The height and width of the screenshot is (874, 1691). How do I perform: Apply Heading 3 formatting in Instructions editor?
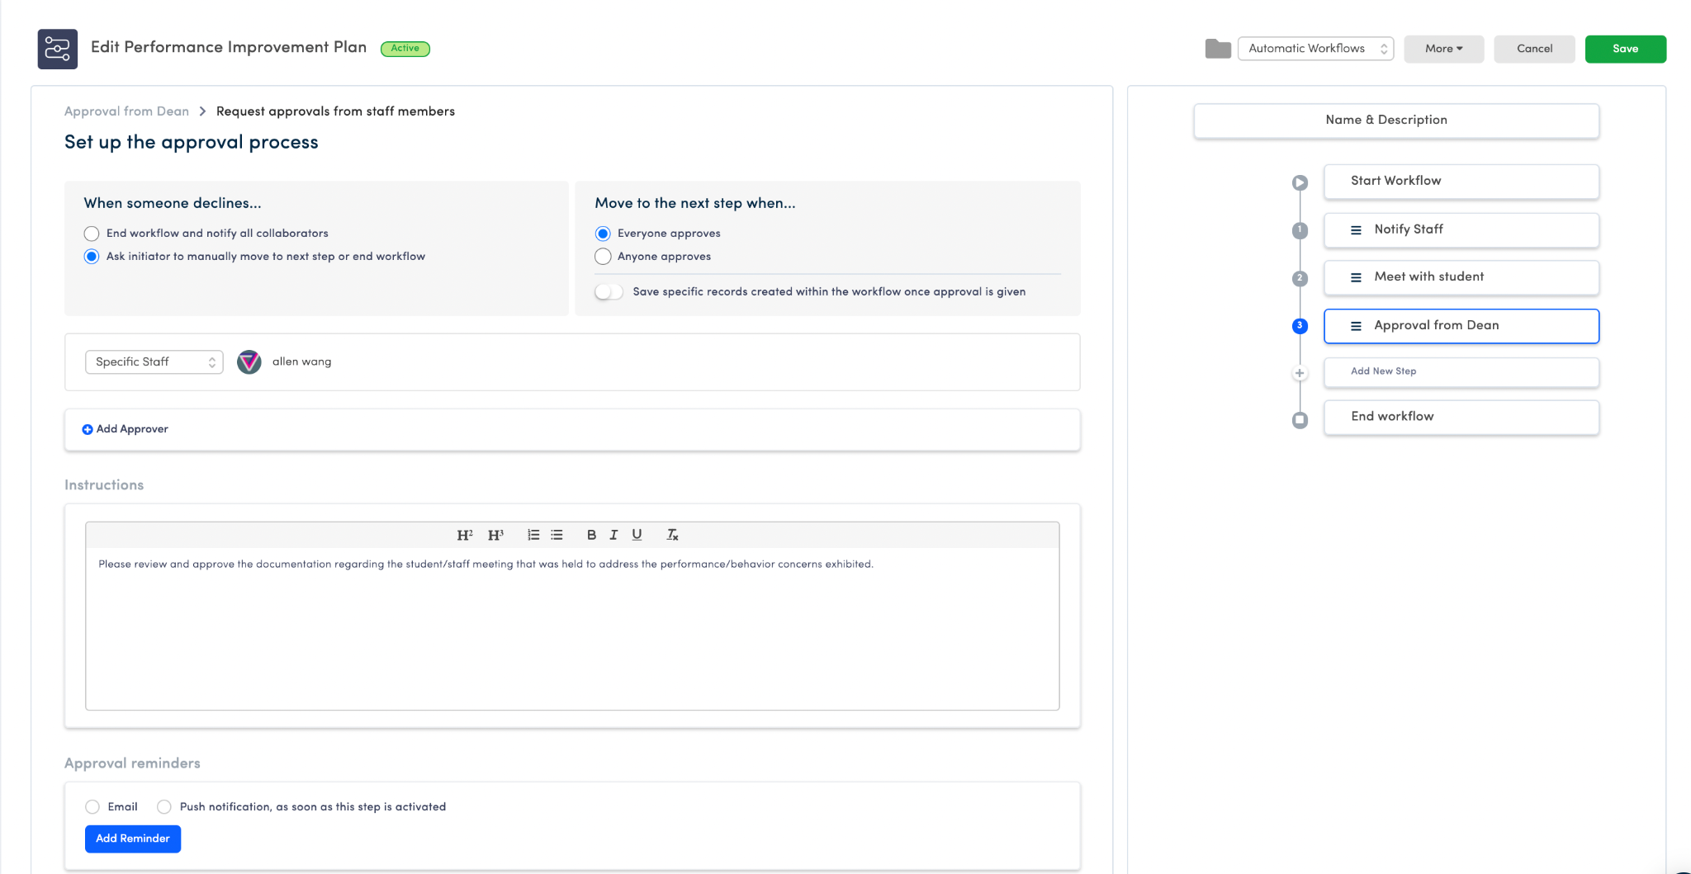495,535
